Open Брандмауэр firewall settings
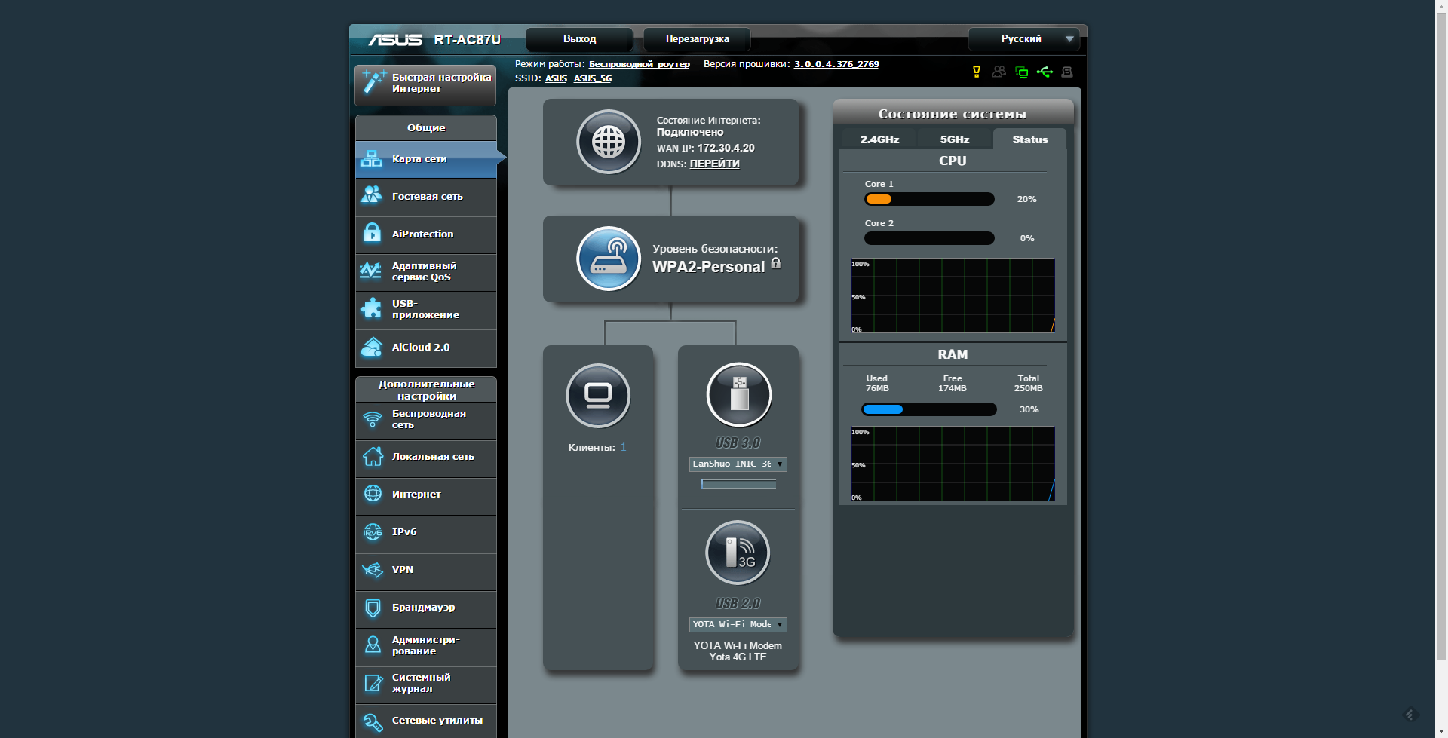1448x738 pixels. click(x=426, y=608)
